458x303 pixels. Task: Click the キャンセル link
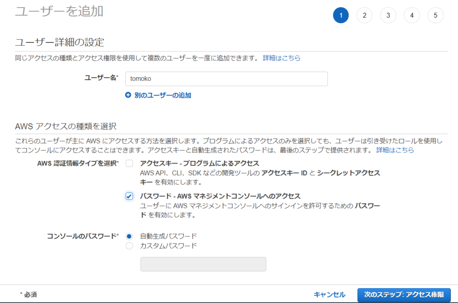point(330,295)
